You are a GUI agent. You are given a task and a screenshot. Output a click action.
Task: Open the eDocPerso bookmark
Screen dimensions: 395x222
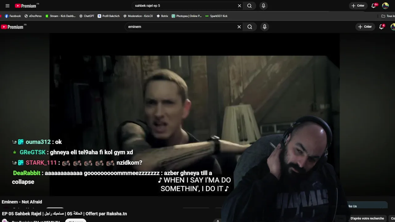point(33,16)
